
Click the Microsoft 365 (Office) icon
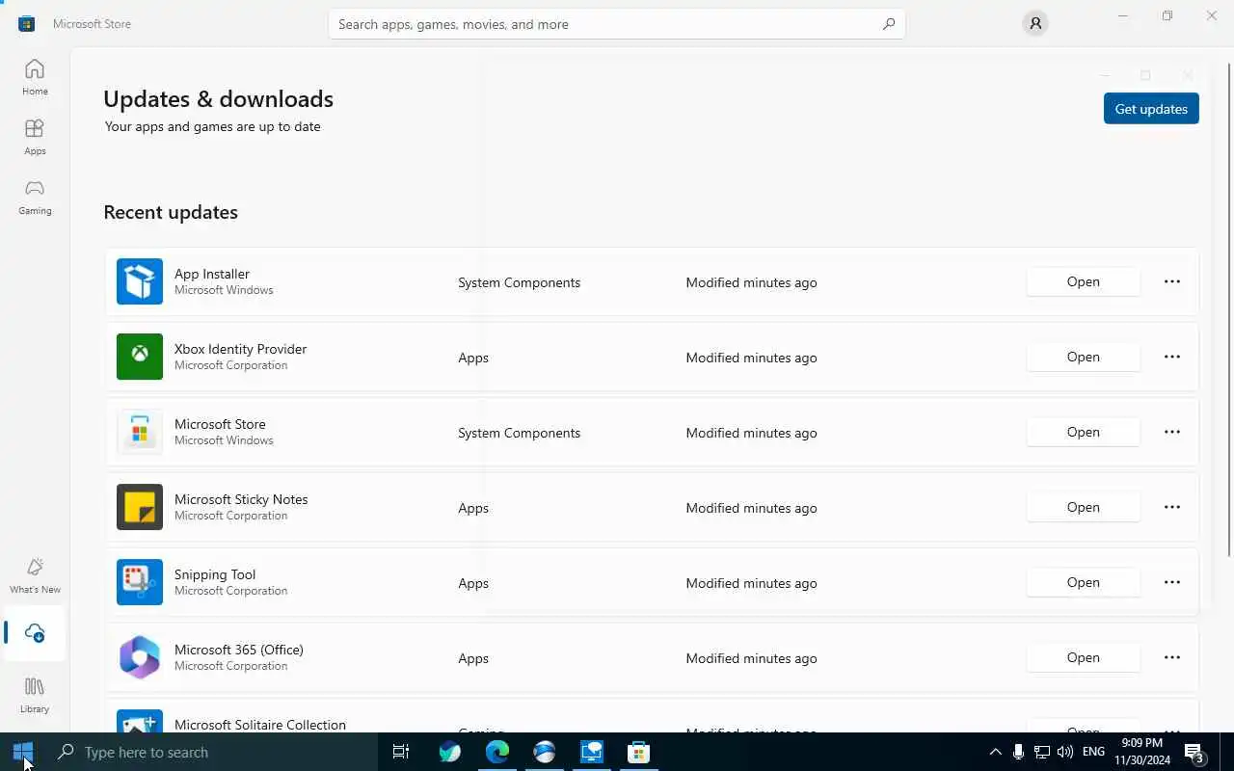point(140,657)
